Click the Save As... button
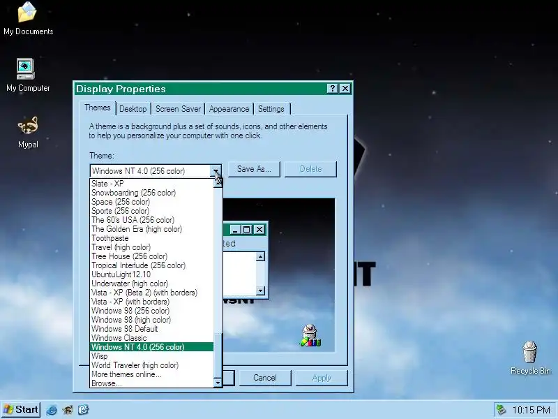The width and height of the screenshot is (558, 419). coord(254,169)
